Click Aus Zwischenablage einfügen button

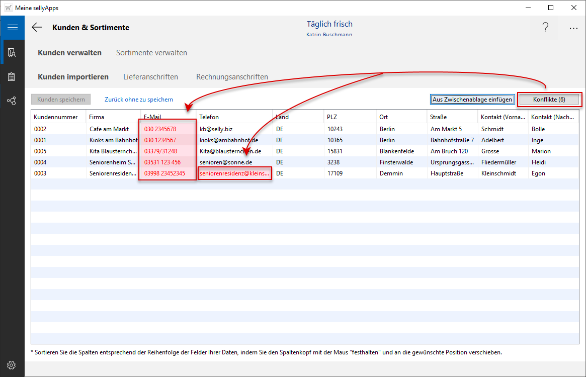472,100
